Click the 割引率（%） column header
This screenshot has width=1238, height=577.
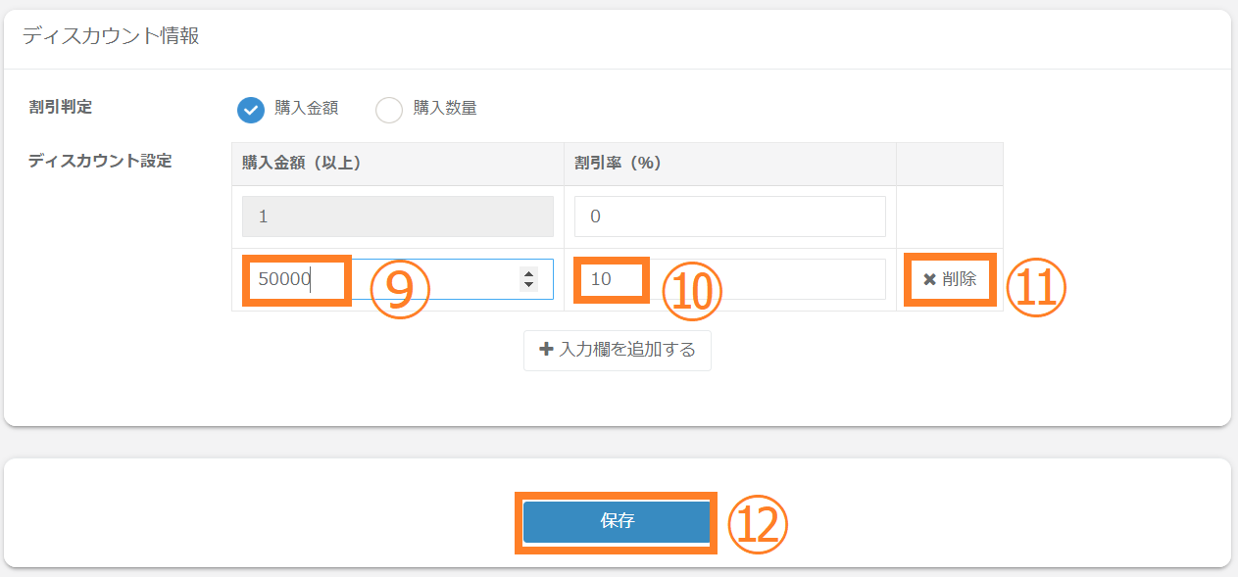click(618, 164)
